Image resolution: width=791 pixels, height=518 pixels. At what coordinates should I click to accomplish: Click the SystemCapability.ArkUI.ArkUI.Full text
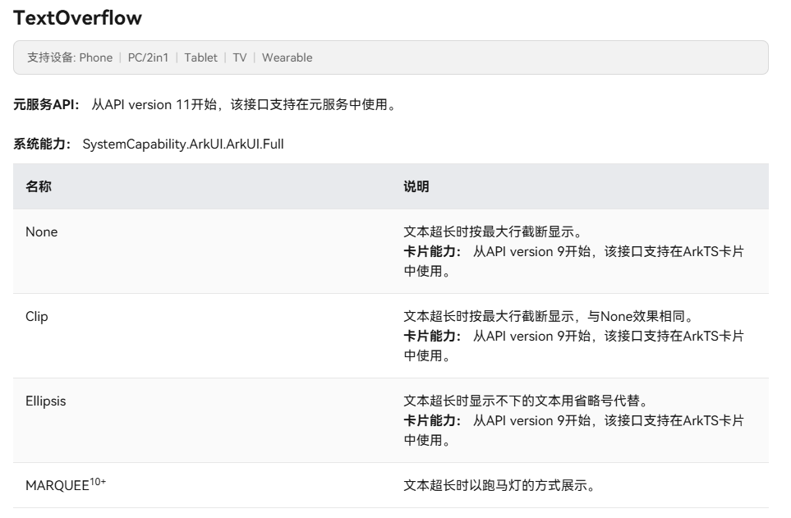click(183, 144)
